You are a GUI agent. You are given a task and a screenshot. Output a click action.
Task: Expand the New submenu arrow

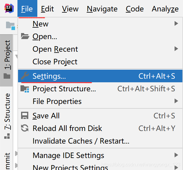point(176,24)
